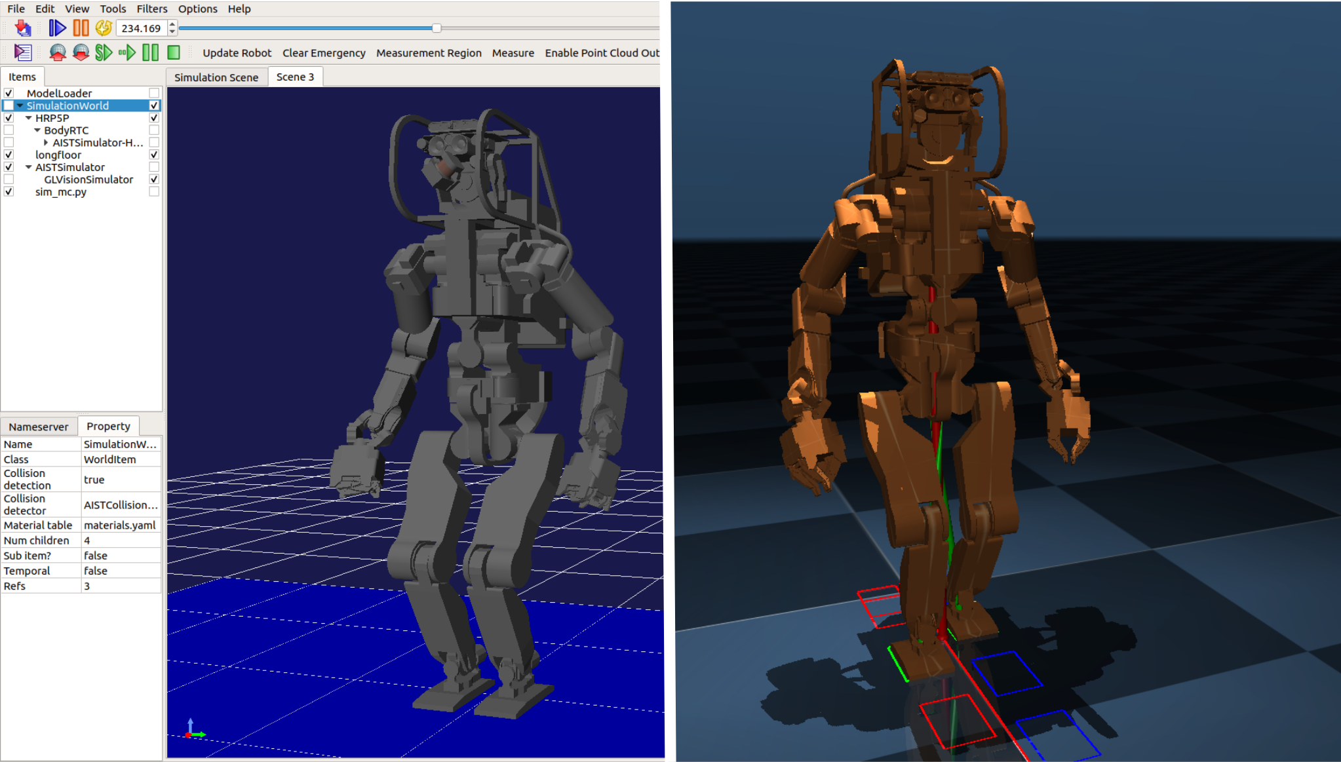Uncheck the right checkbox of SimulationWorld
Image resolution: width=1341 pixels, height=762 pixels.
point(154,105)
